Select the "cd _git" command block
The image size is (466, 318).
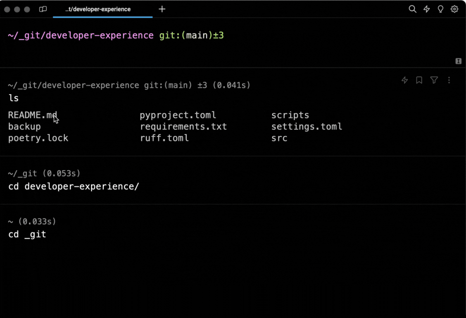tap(27, 234)
